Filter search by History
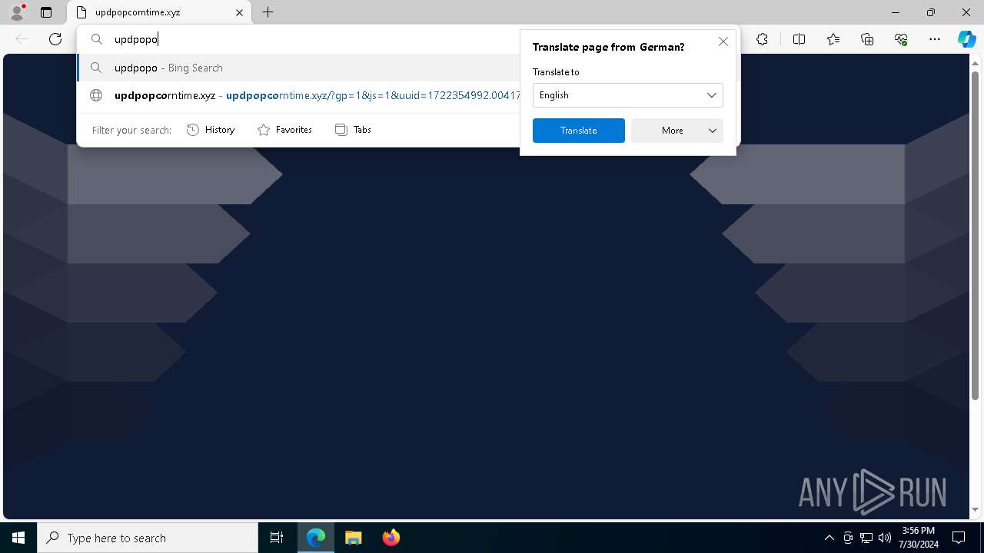 tap(211, 130)
